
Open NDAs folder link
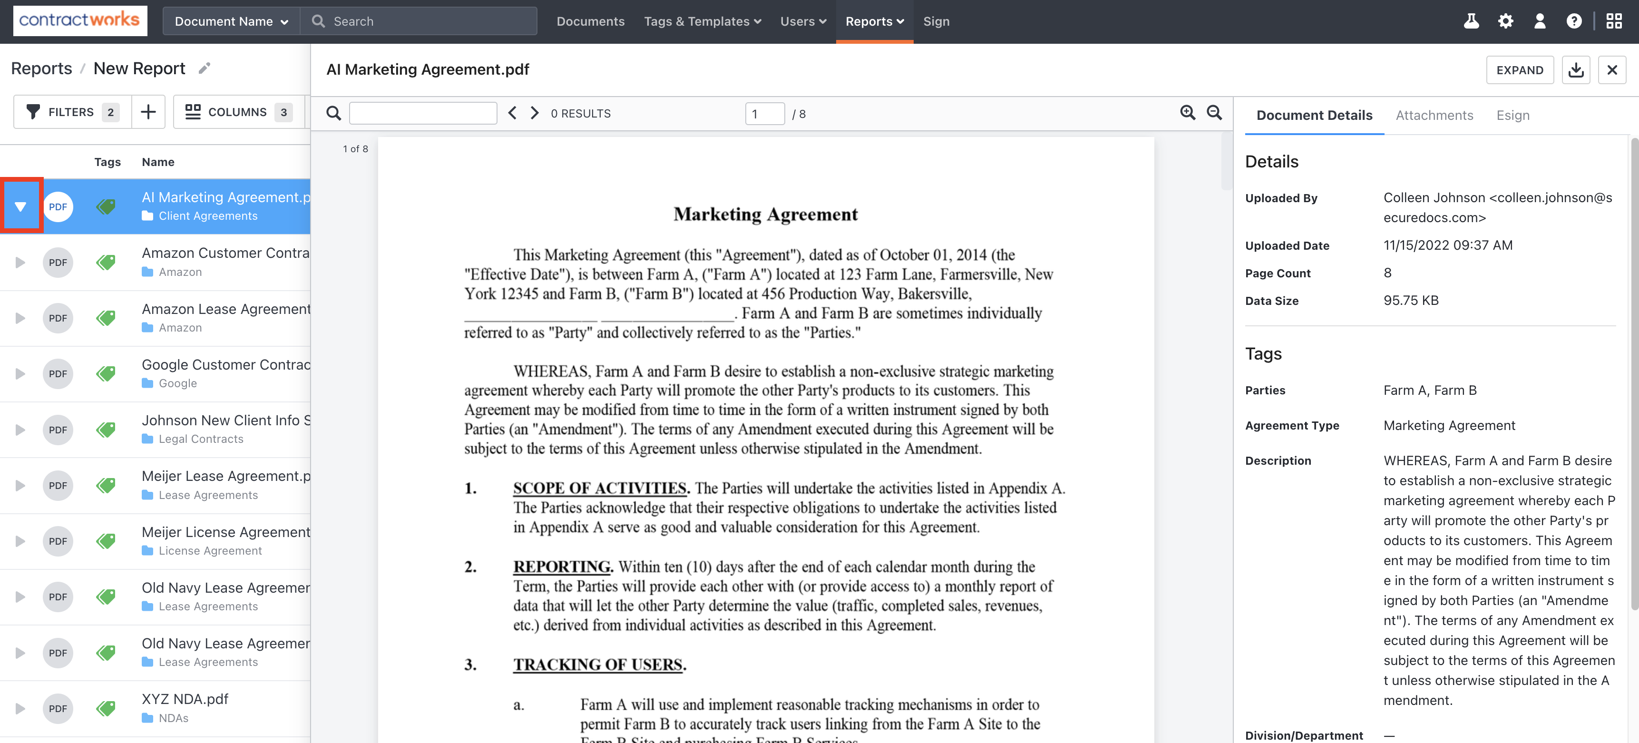173,718
